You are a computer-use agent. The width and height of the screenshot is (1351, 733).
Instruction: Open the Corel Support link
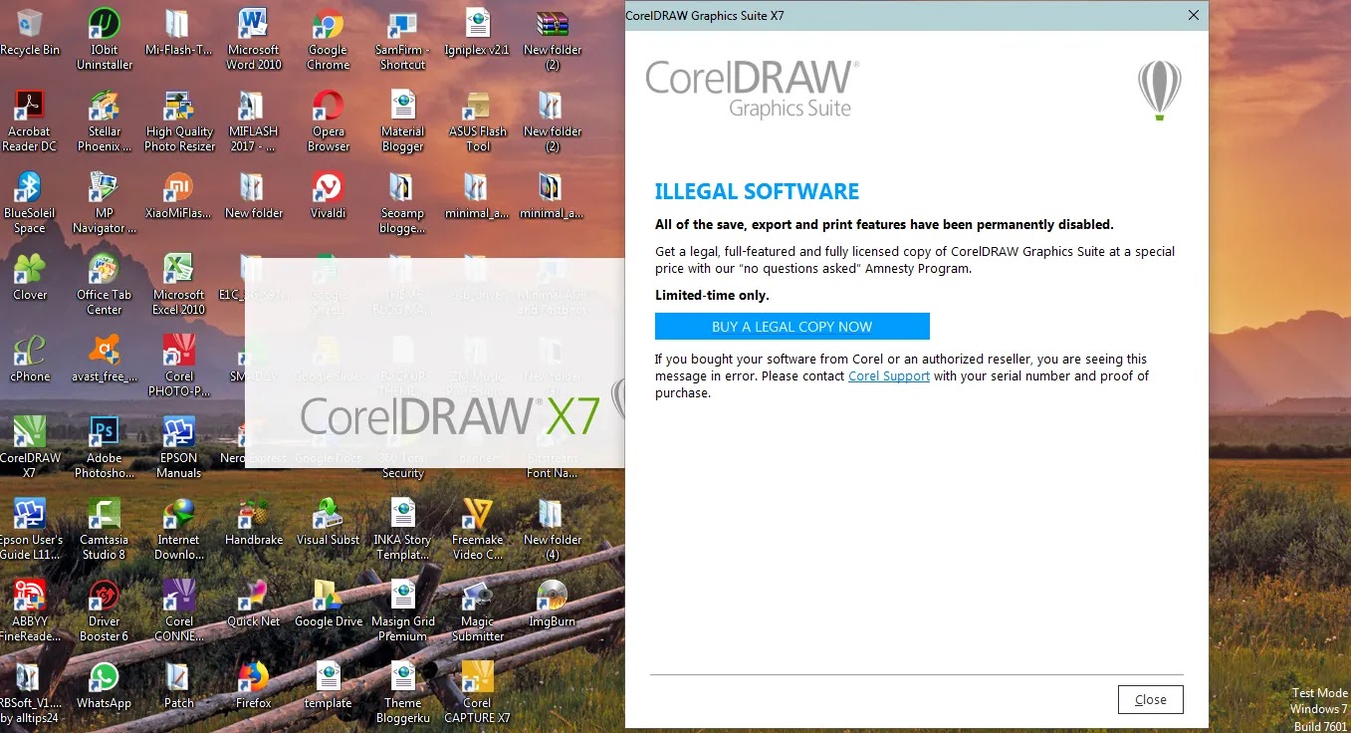(x=889, y=375)
